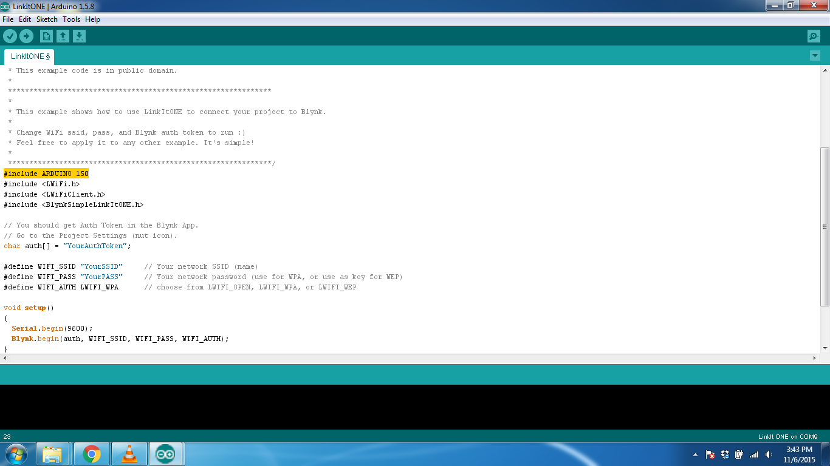Click the 'Change WiFi ssid, pass' comment line
Viewport: 830px width, 466px height.
pos(126,132)
